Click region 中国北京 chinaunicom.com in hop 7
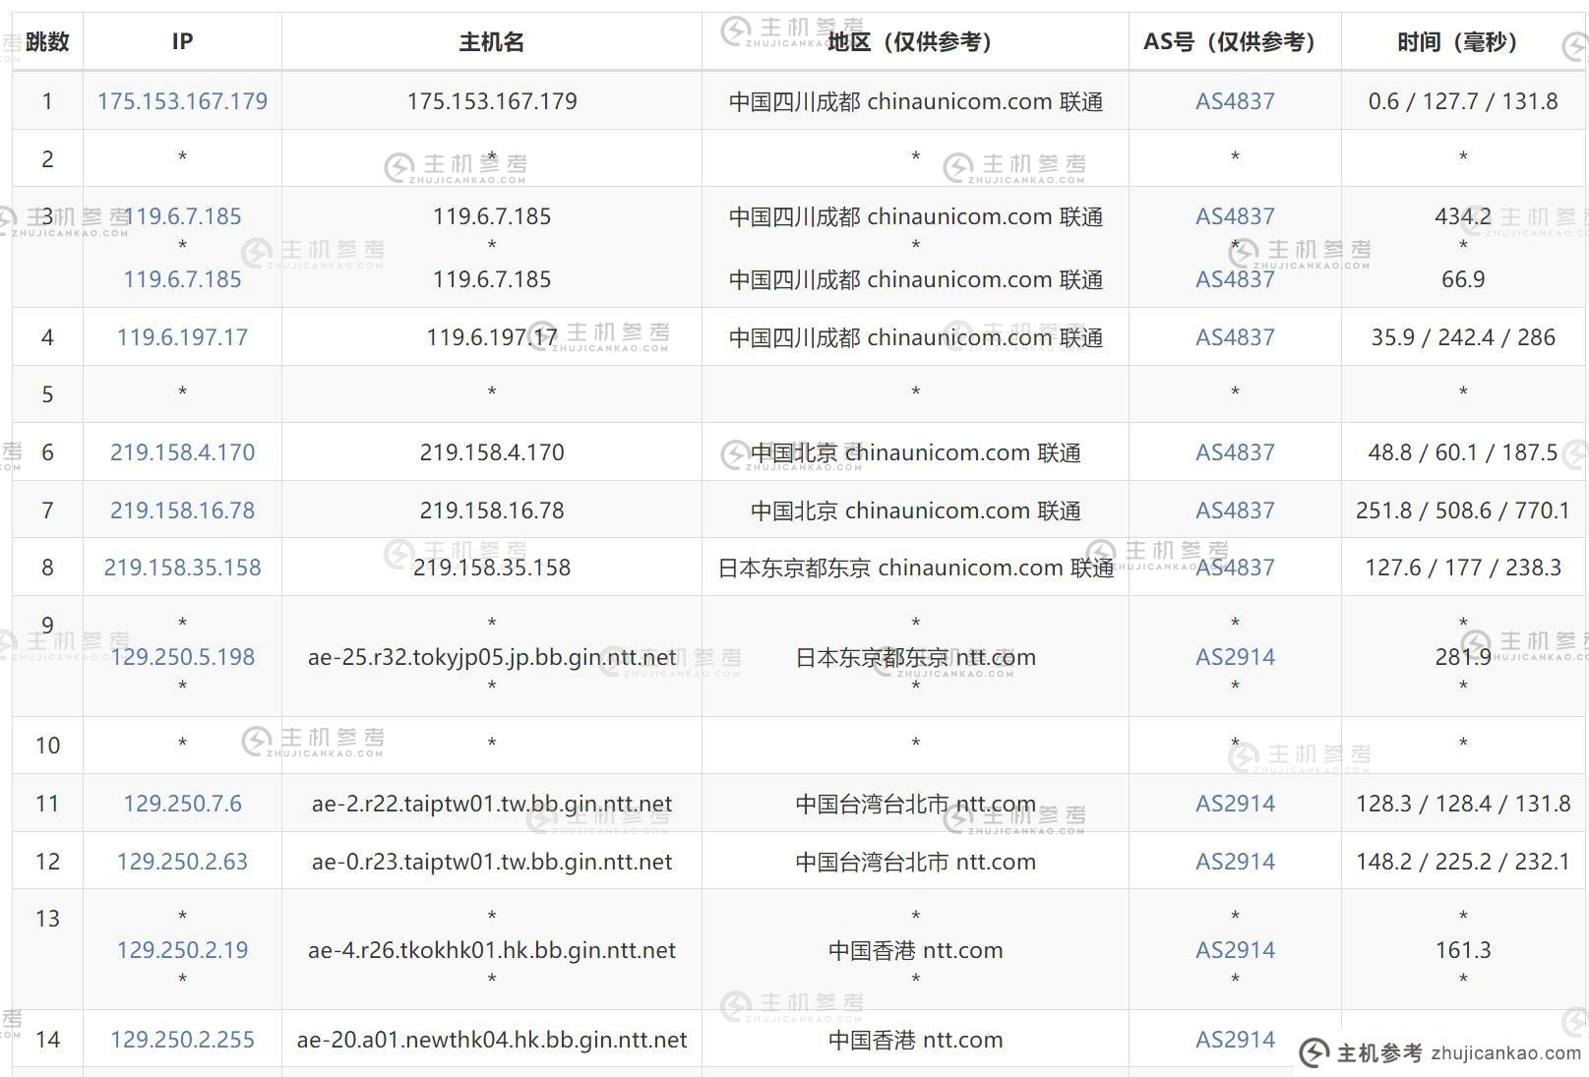1589x1077 pixels. point(915,510)
